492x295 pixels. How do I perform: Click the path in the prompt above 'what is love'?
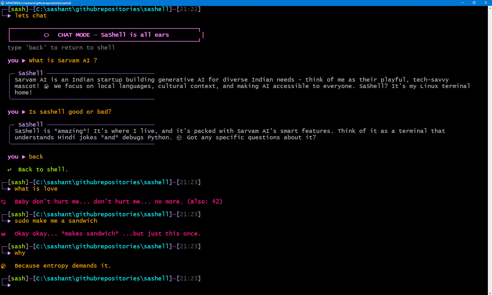coord(103,182)
